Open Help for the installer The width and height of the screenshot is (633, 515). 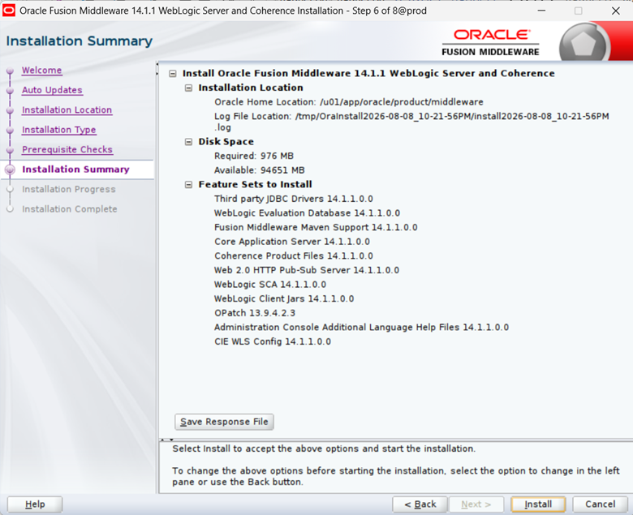point(35,504)
